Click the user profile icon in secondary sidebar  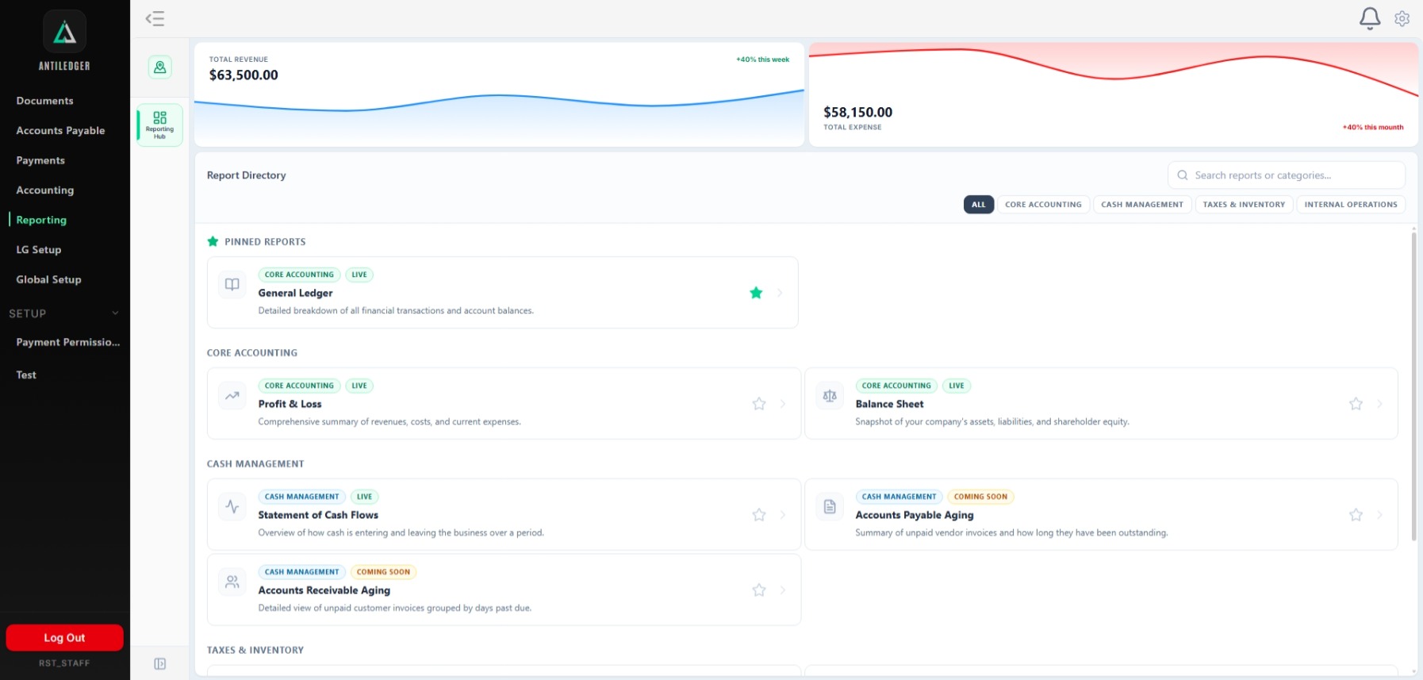(x=159, y=67)
